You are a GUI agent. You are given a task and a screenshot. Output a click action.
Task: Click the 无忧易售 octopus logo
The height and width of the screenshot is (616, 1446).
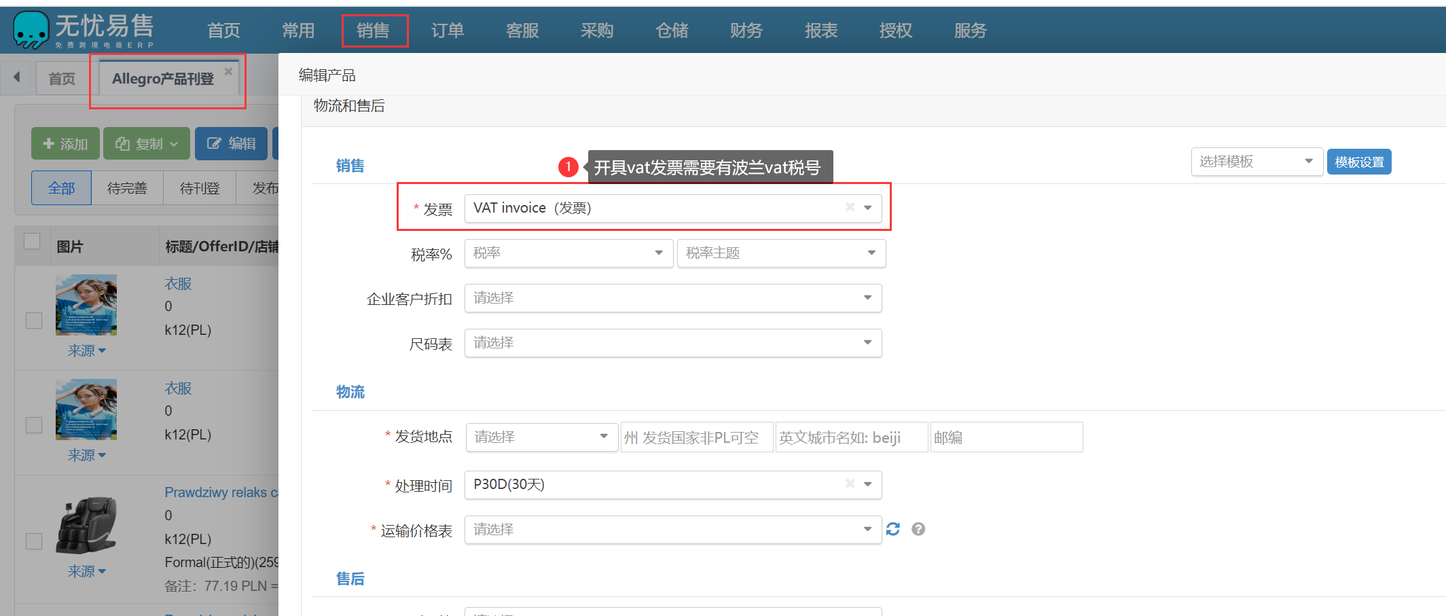coord(31,30)
